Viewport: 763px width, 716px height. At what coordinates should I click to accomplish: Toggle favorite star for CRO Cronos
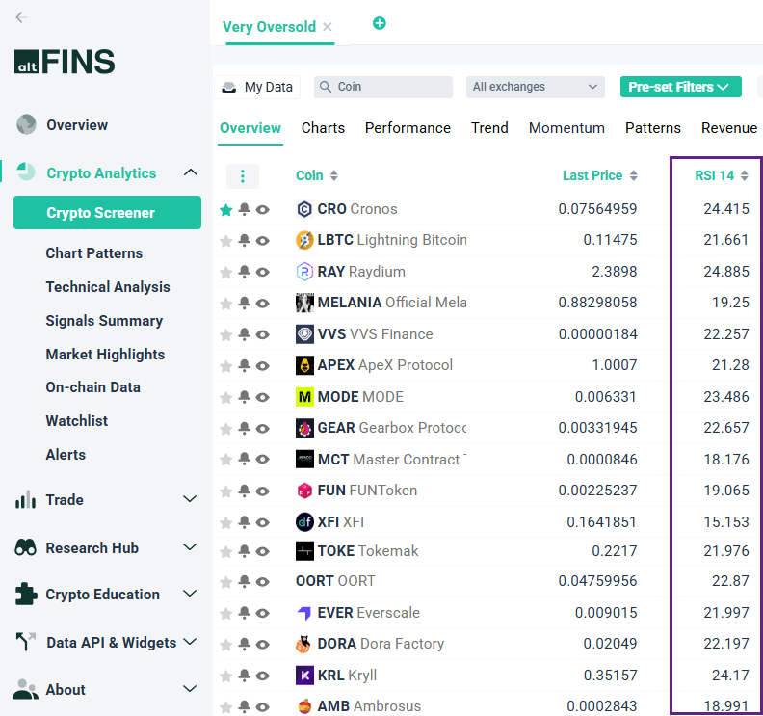(x=226, y=209)
